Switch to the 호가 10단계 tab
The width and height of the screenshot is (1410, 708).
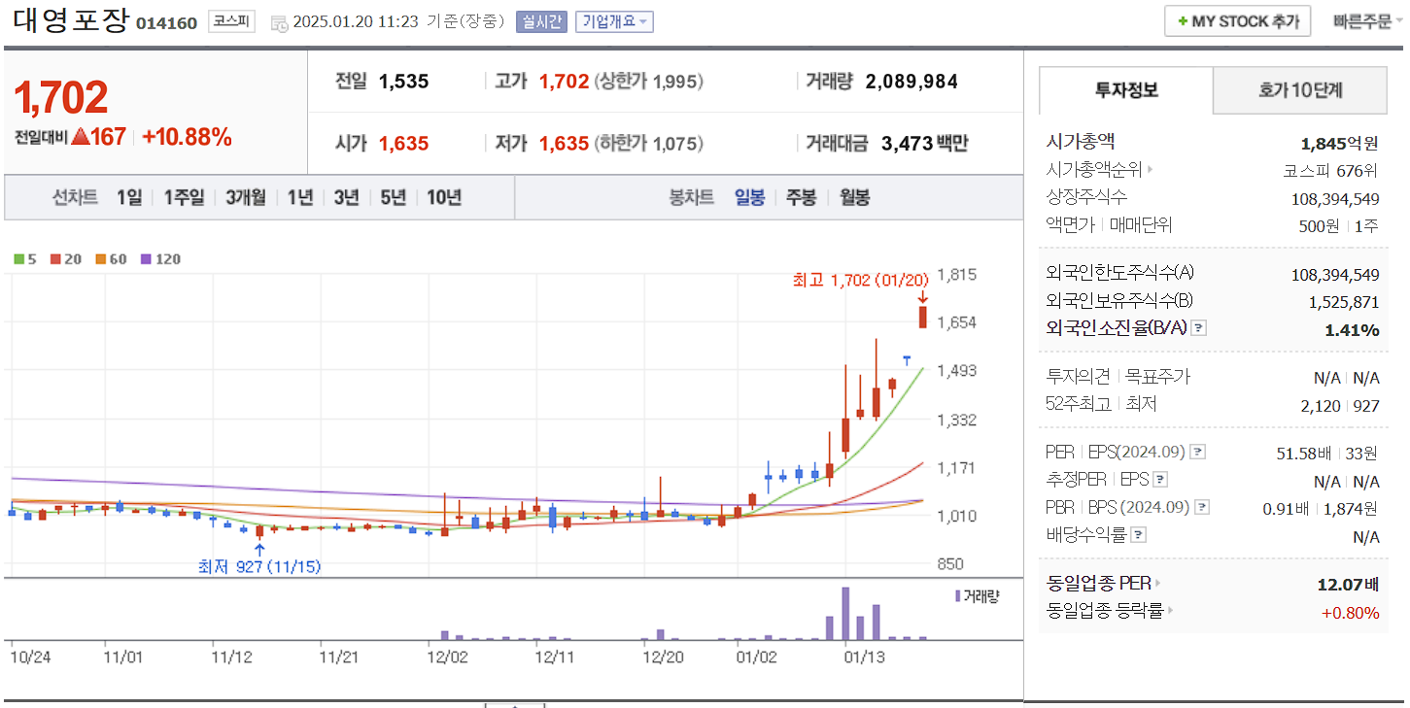1299,89
